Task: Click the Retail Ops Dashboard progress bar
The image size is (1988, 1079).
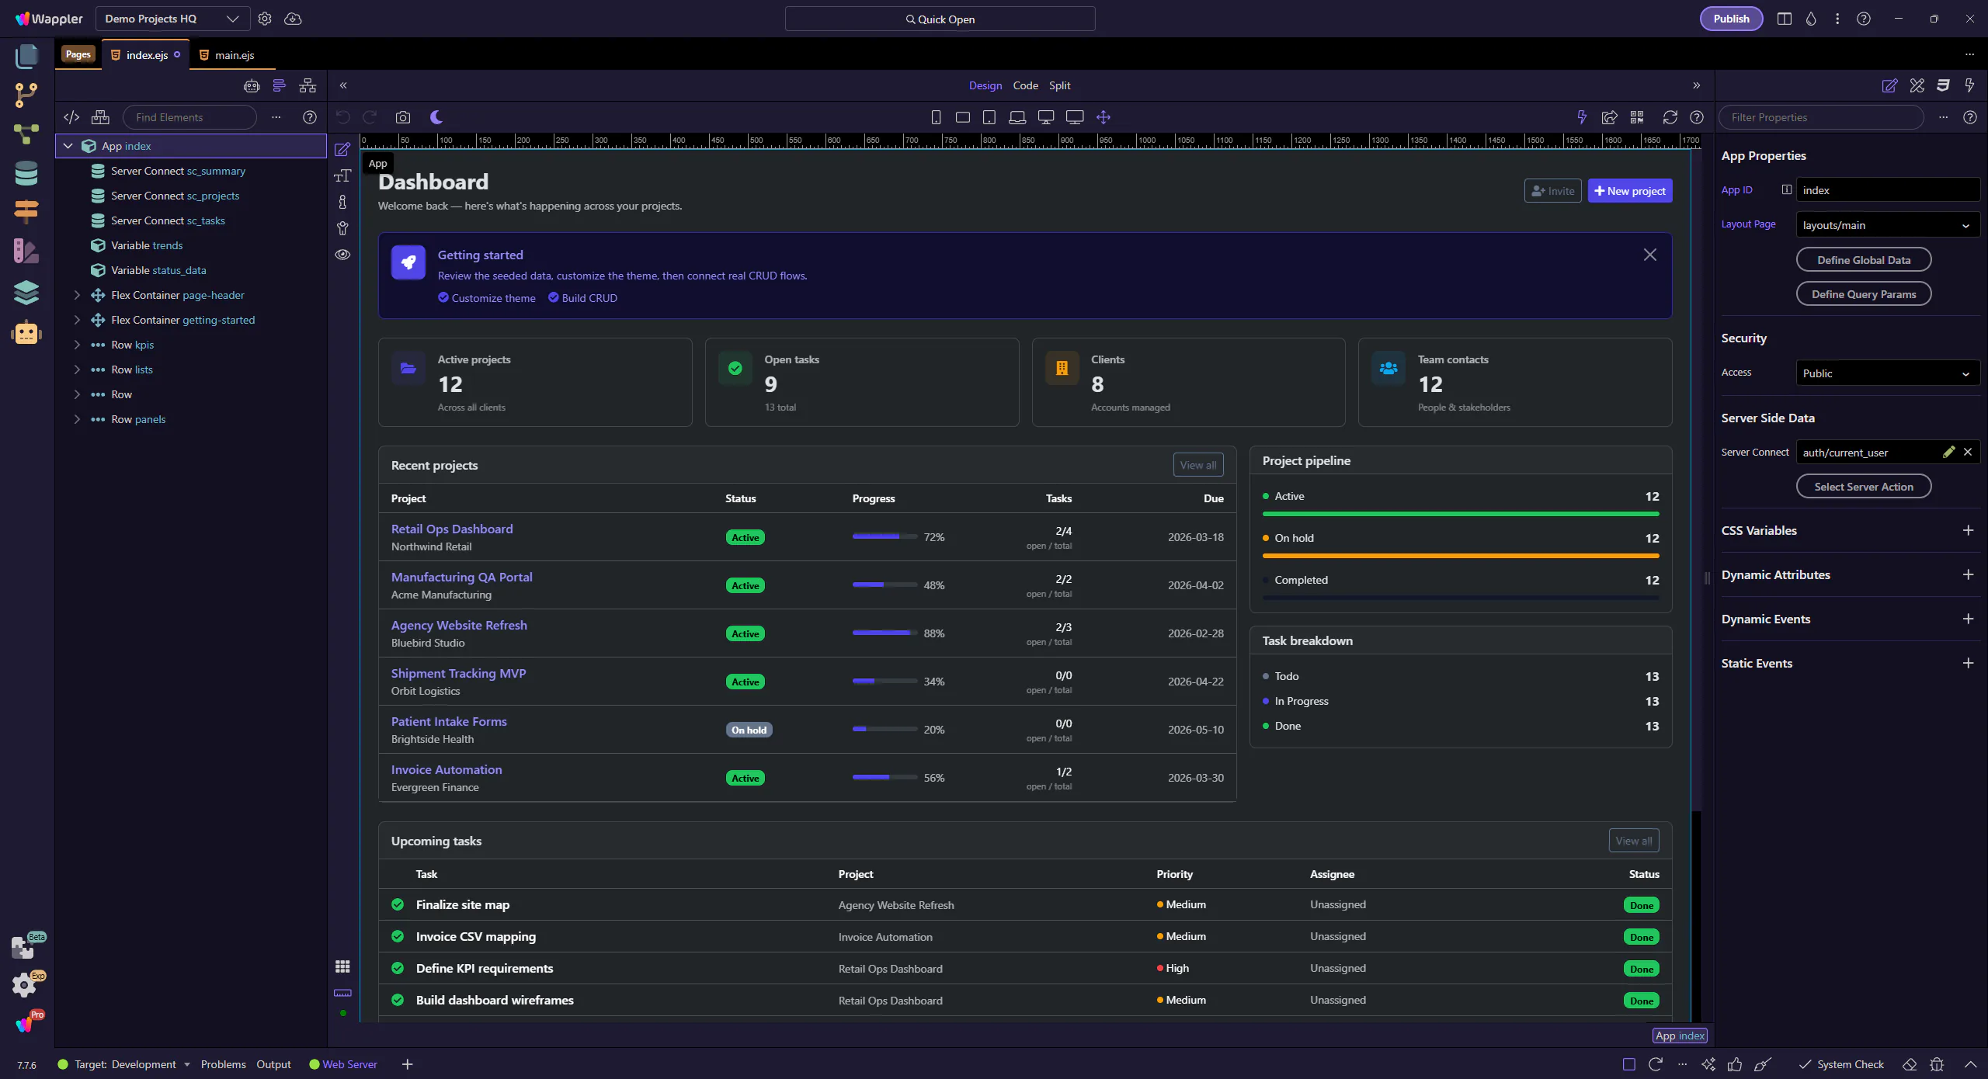Action: [885, 536]
